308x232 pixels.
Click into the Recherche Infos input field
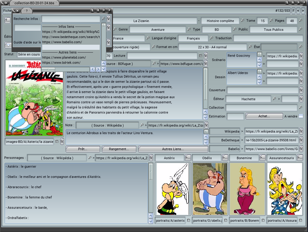pos(71,19)
